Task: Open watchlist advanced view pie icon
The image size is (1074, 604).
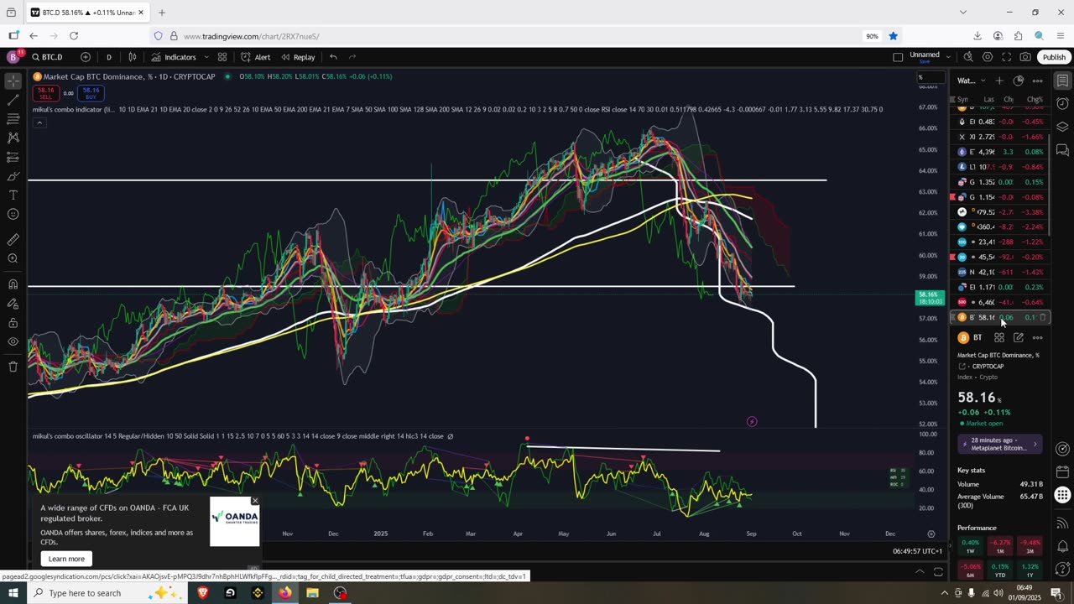Action: [1019, 81]
